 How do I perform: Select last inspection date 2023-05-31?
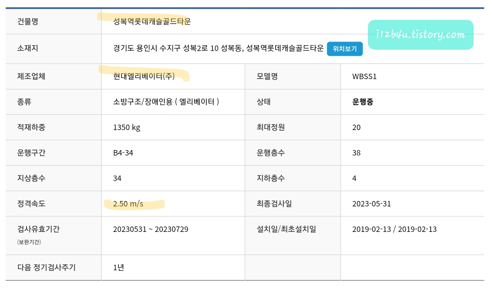pyautogui.click(x=372, y=204)
